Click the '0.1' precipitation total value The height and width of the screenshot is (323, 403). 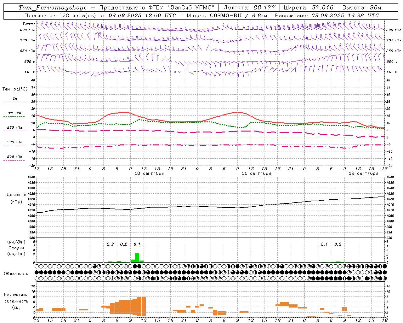(x=324, y=244)
